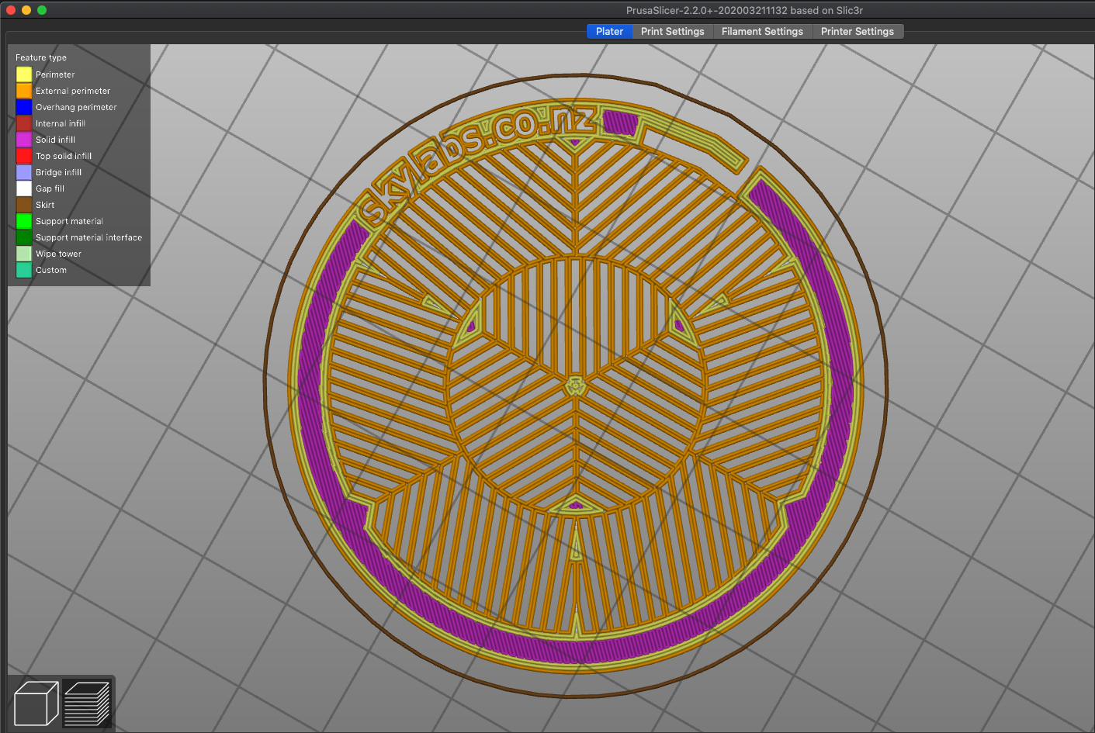The width and height of the screenshot is (1095, 733).
Task: Minimize the window with yellow button
Action: coord(26,10)
